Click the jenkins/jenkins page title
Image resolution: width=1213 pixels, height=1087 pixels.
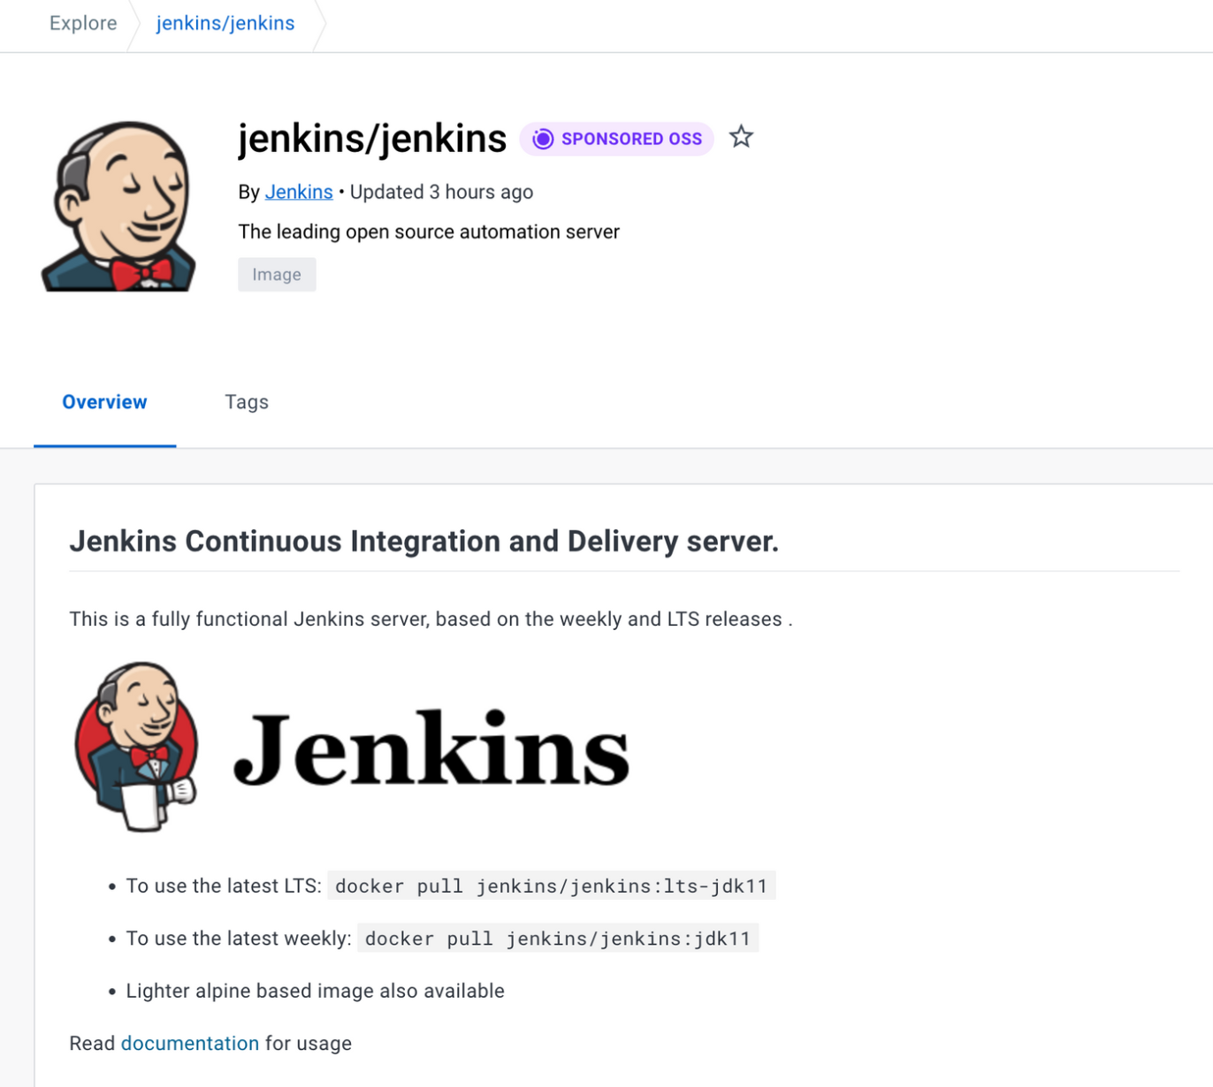[372, 139]
